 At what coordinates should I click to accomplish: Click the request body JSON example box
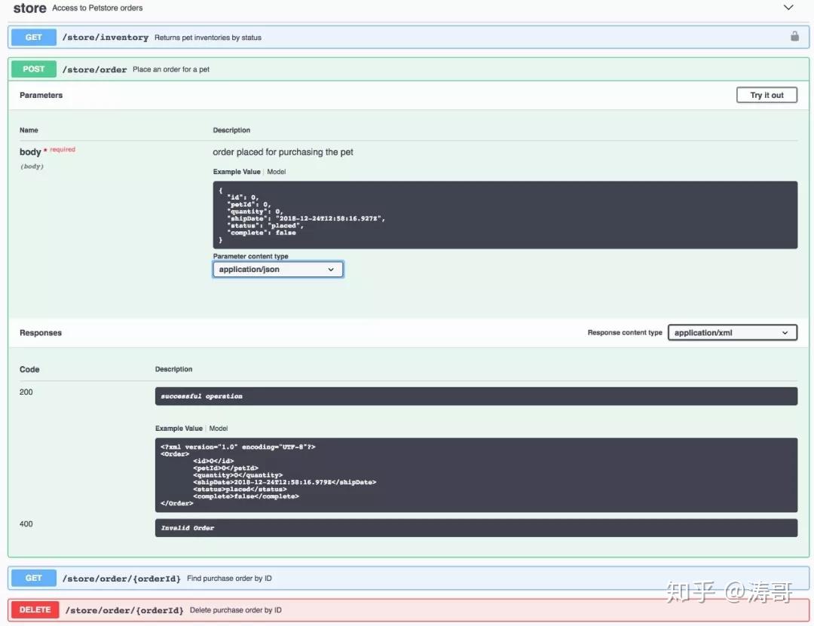click(x=504, y=215)
